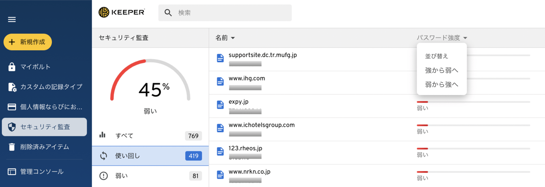Open the hamburger menu icon
Screen dimensions: 545x187
(x=12, y=20)
